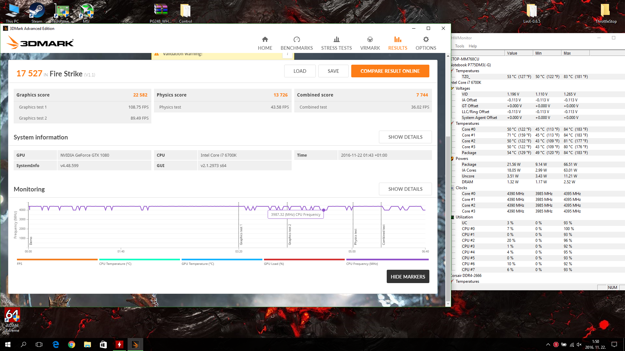Select the MSI desktop shortcut
The image size is (625, 351).
coord(86,13)
